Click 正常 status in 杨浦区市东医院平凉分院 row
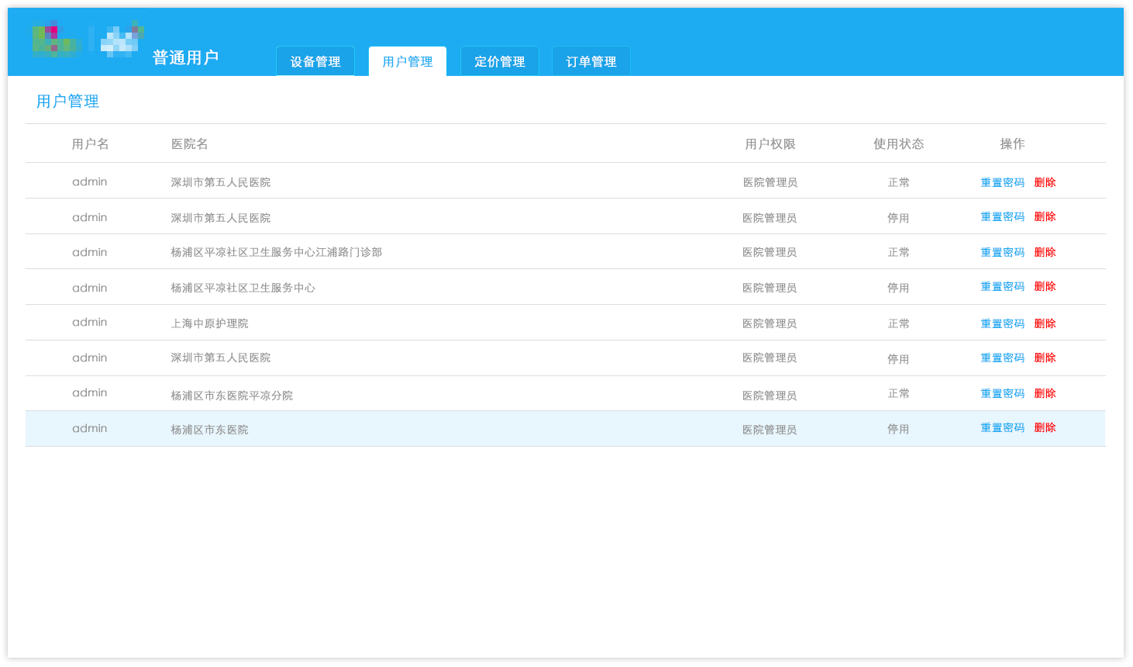 899,393
